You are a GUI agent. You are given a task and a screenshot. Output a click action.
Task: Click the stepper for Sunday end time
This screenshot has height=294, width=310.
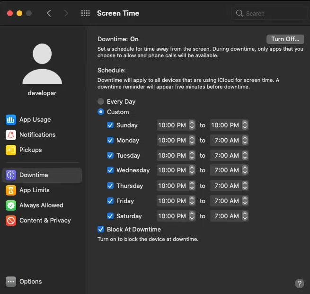pos(245,125)
